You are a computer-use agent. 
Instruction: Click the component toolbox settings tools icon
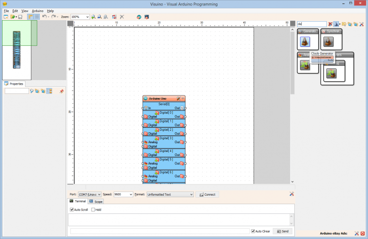click(362, 24)
